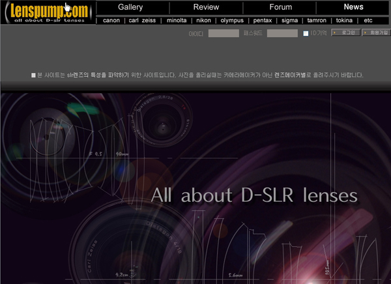Screen dimensions: 391x284
Task: Select the carl zeiss lens category
Action: coord(142,20)
